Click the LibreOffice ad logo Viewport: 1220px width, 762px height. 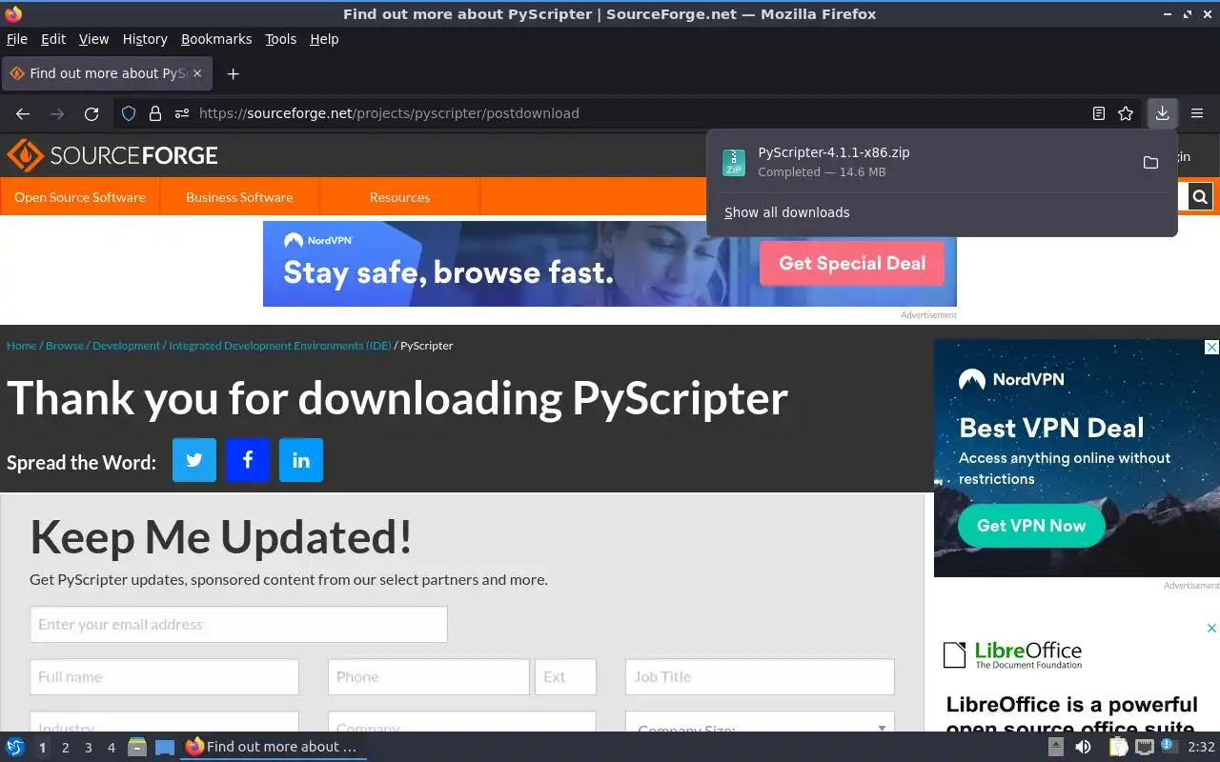click(x=1012, y=654)
